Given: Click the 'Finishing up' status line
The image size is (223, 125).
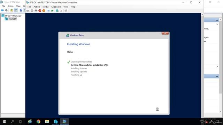Looking at the screenshot, I should click(x=76, y=75).
